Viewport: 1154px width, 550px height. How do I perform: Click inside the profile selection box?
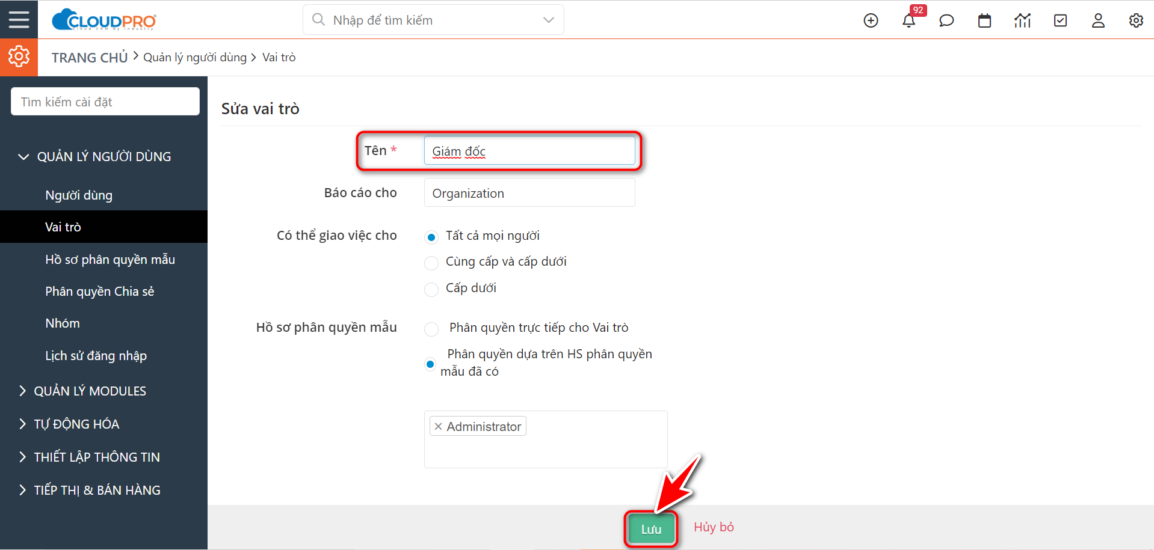coord(545,439)
